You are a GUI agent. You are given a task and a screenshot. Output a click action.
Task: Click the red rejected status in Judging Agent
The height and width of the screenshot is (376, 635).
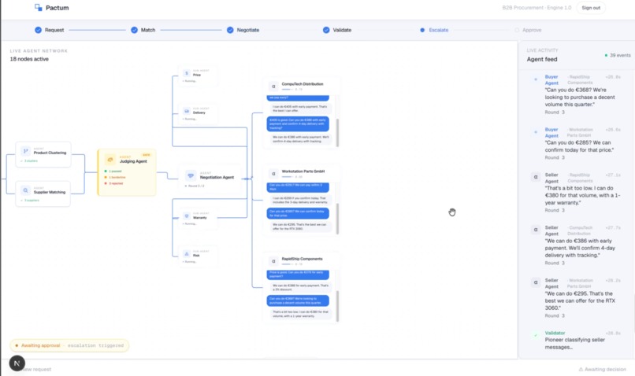click(x=114, y=183)
